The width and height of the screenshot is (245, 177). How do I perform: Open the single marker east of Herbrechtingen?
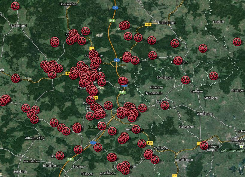[108, 105]
